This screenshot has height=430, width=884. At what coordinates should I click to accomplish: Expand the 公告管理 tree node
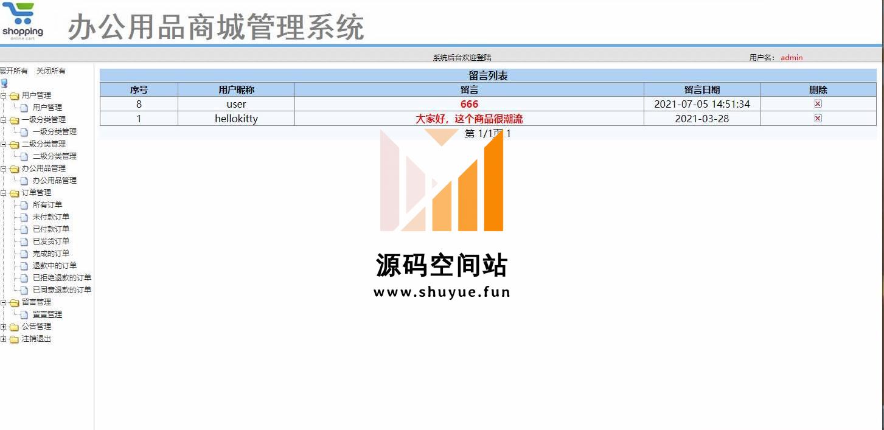[4, 327]
